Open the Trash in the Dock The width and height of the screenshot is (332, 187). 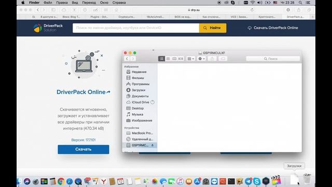point(307,179)
